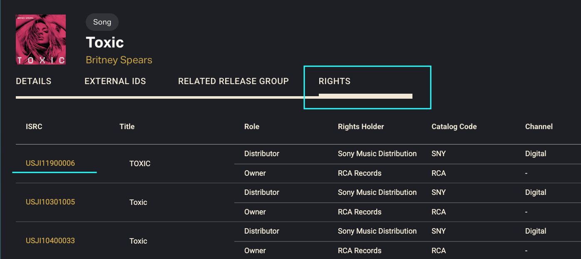Click the Toxic album cover thumbnail
The image size is (581, 259).
tap(41, 40)
